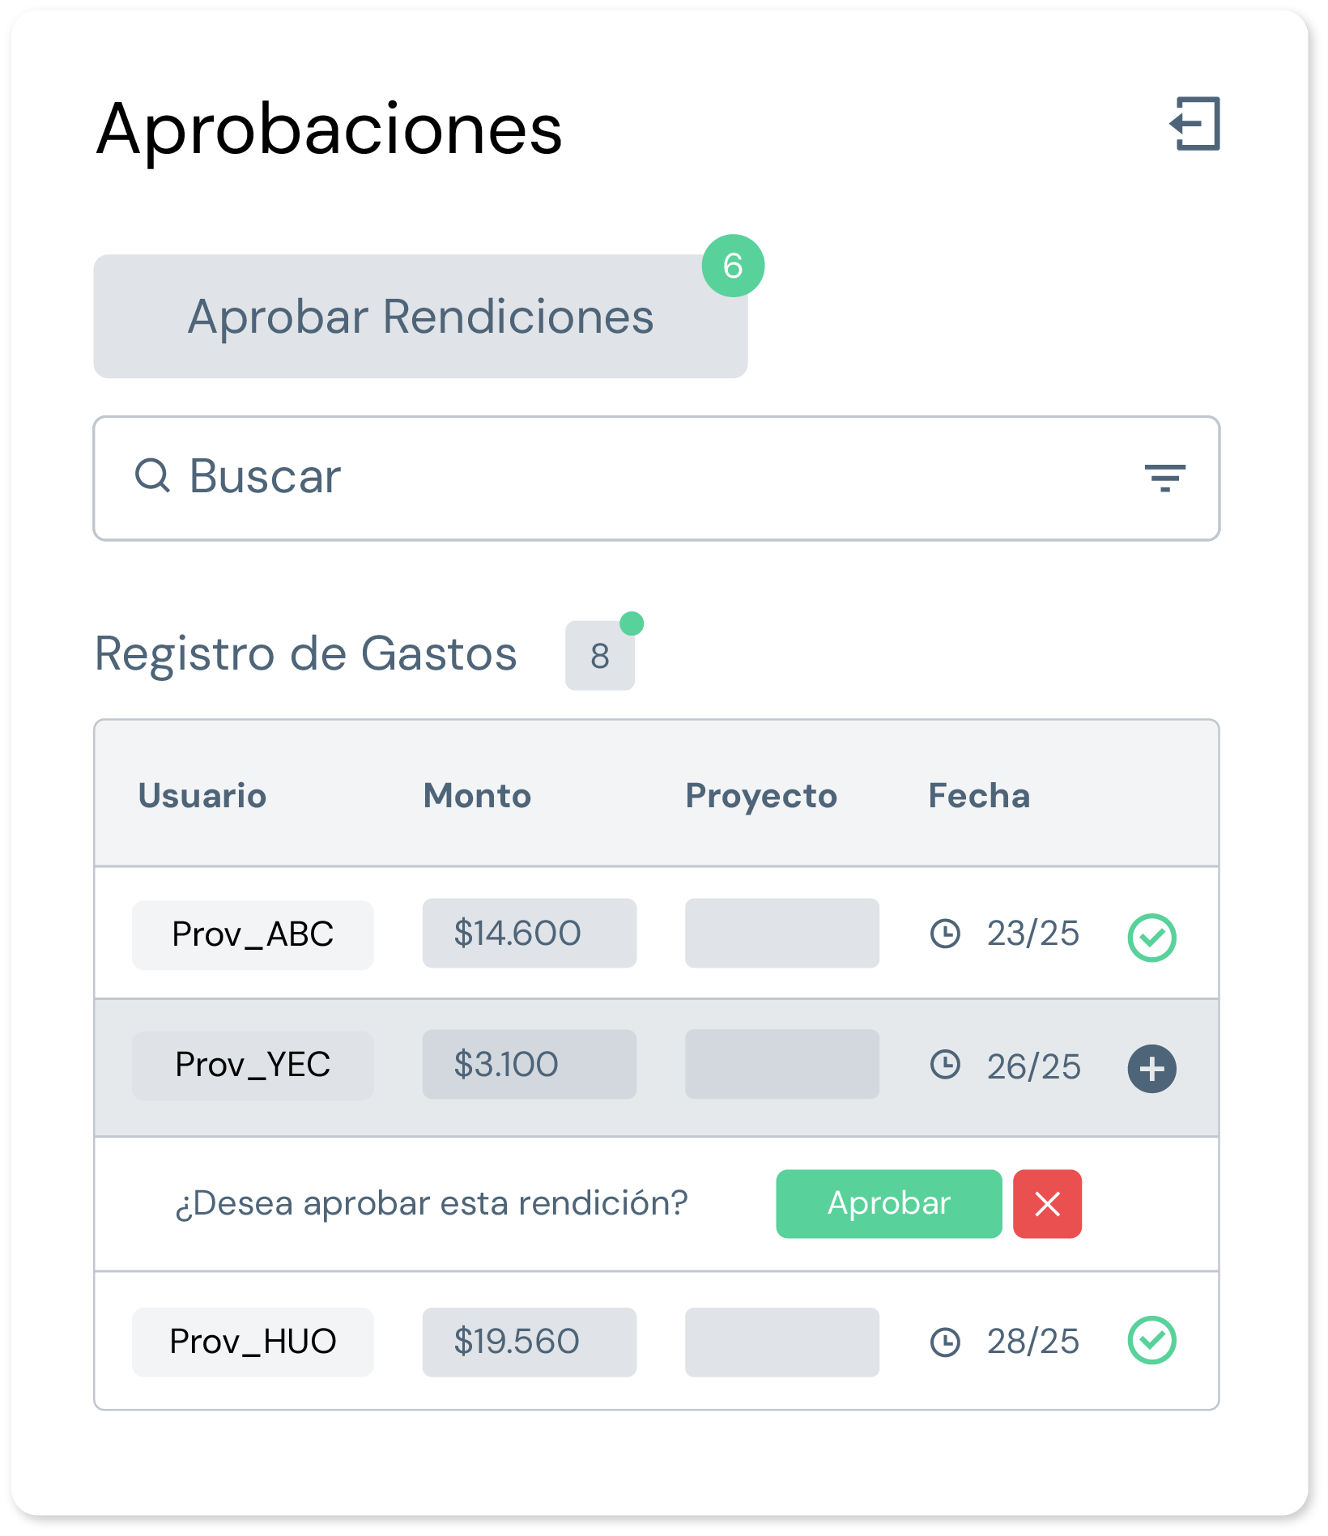The image size is (1328, 1536).
Task: Sort by the Monto column header
Action: 477,795
